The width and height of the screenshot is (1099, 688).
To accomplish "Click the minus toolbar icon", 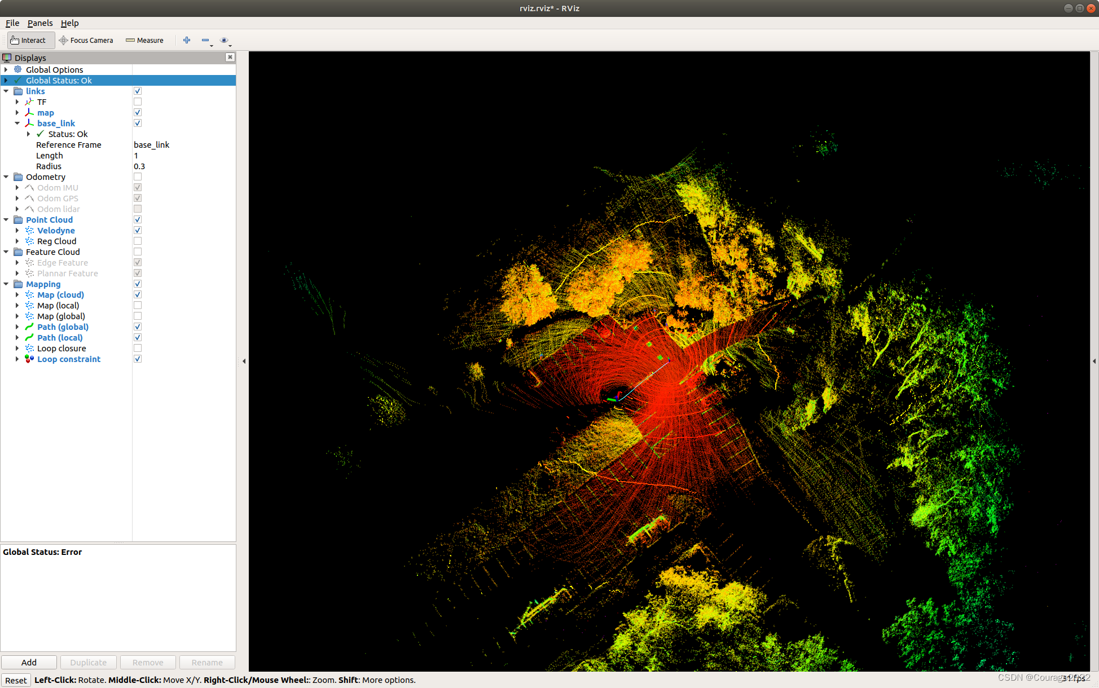I will [205, 40].
